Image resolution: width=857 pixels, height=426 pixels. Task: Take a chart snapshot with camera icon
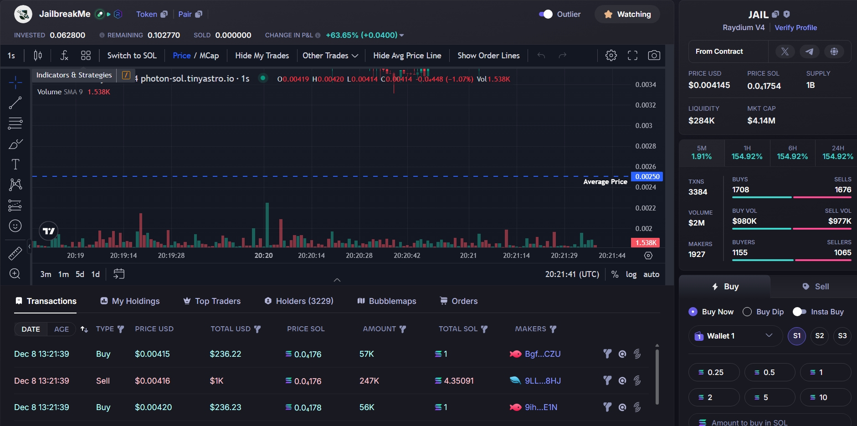654,56
